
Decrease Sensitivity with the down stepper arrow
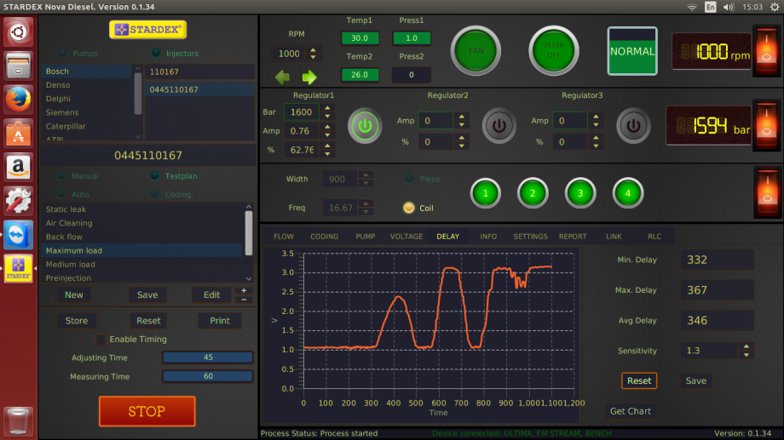[746, 355]
